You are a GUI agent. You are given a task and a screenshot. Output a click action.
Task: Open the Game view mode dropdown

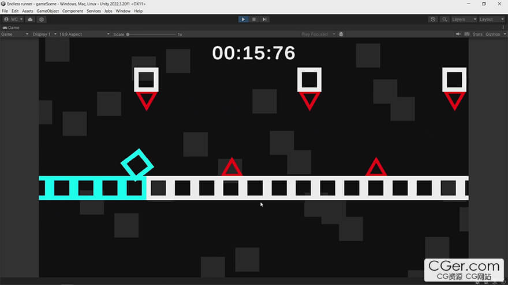14,34
